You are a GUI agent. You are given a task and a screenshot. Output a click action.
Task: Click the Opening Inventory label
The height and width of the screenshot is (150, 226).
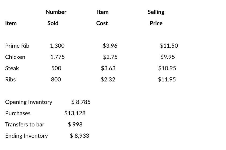(29, 102)
